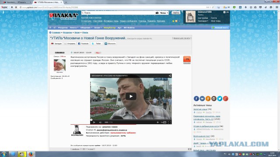Open the 'Темы' search scope dropdown
Viewport: 280px width, 157px height.
click(164, 13)
